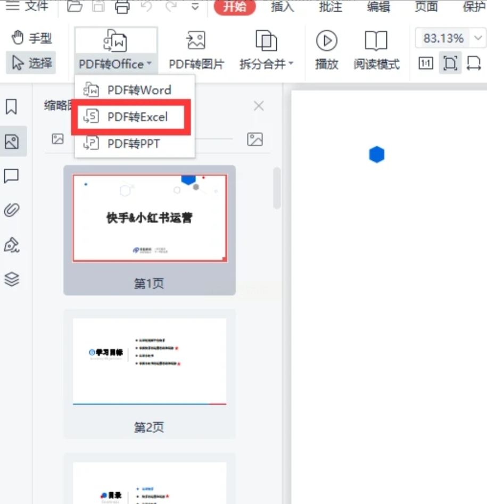Image resolution: width=487 pixels, height=504 pixels.
Task: Enter 阅读模式 reading mode
Action: coord(376,51)
